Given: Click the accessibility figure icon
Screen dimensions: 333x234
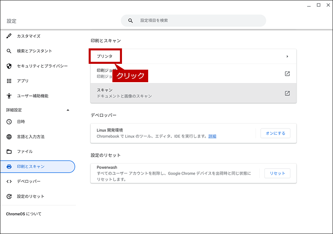Looking at the screenshot, I should (9, 96).
